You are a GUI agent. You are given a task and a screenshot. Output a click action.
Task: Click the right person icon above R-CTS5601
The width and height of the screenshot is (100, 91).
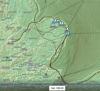pyautogui.click(x=62, y=23)
